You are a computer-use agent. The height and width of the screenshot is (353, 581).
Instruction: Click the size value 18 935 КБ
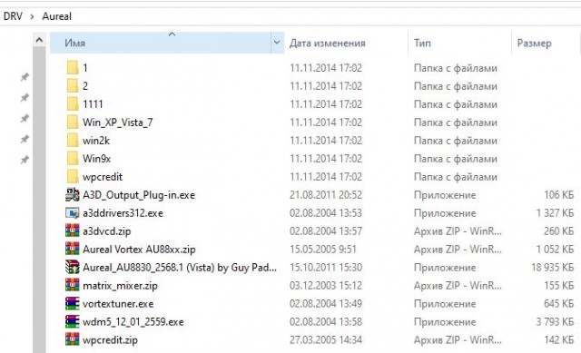click(553, 268)
